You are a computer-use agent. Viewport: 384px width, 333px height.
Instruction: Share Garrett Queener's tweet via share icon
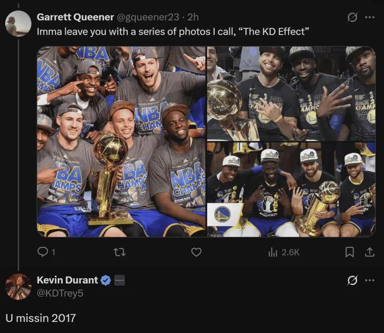point(369,252)
